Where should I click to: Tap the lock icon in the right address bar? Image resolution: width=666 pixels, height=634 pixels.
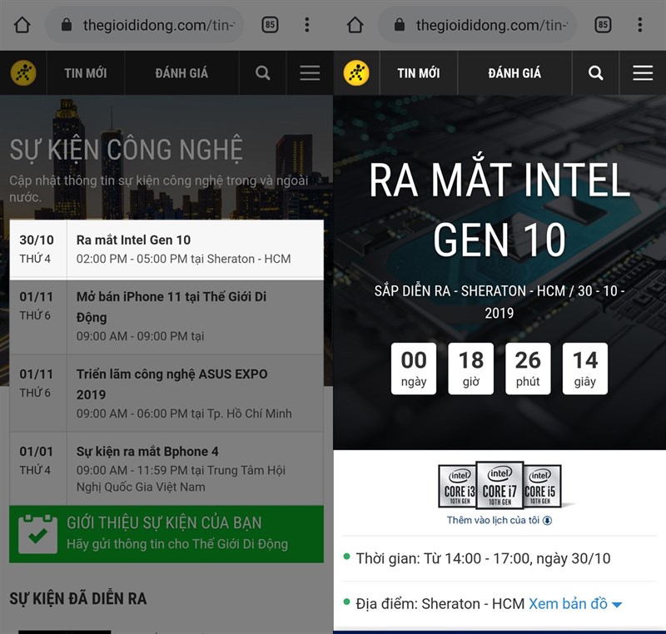[400, 25]
